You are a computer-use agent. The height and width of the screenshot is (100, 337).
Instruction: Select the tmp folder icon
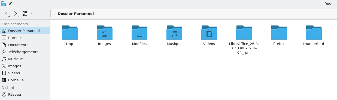pos(70,33)
